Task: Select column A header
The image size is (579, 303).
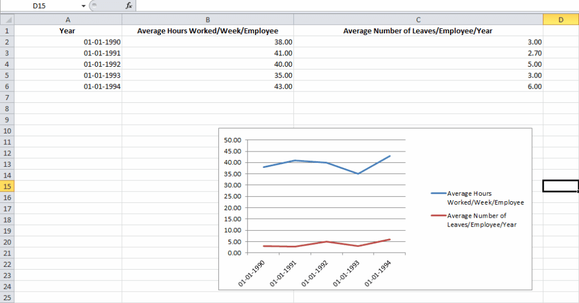Action: tap(68, 20)
